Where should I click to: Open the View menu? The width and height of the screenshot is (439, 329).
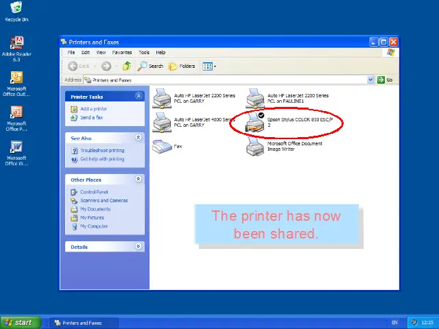(101, 52)
